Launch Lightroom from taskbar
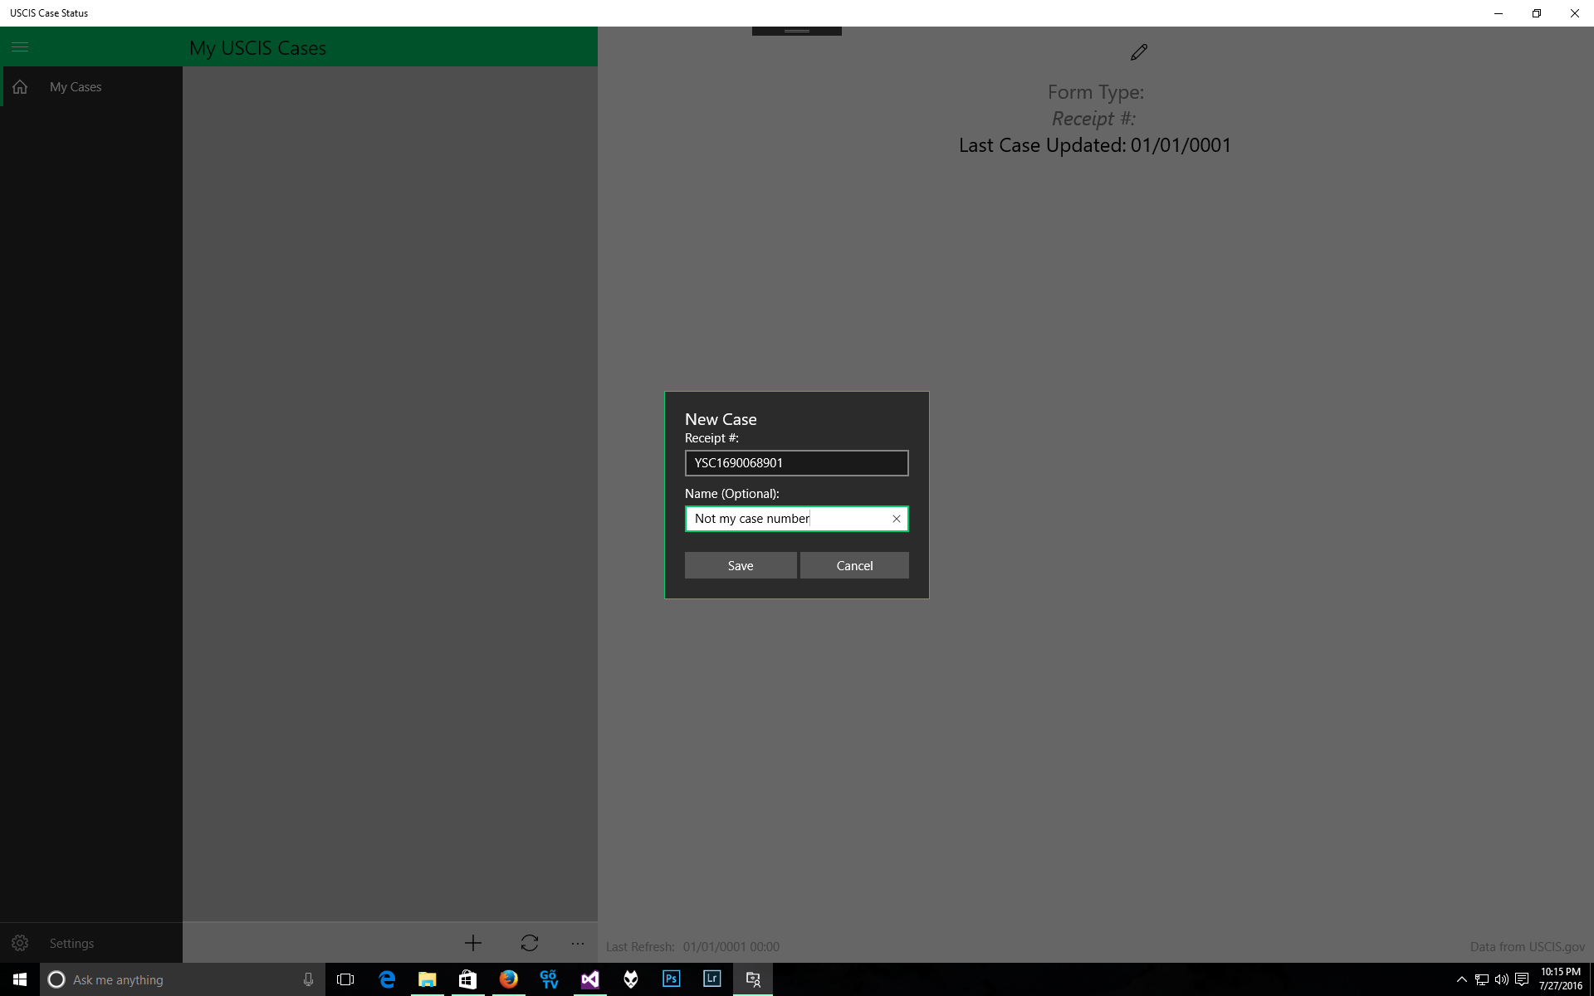This screenshot has height=996, width=1594. pyautogui.click(x=712, y=979)
